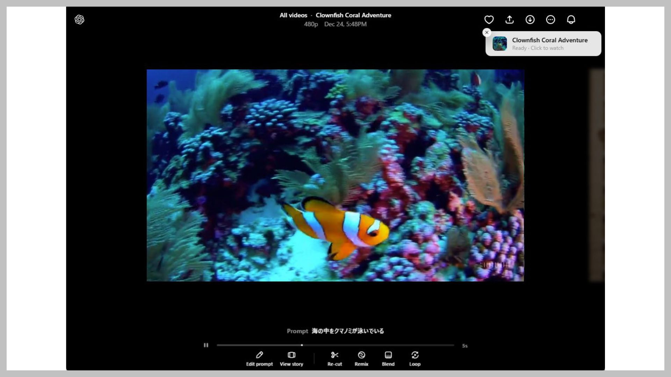Select the Re-cut tool
This screenshot has height=377, width=671.
334,358
